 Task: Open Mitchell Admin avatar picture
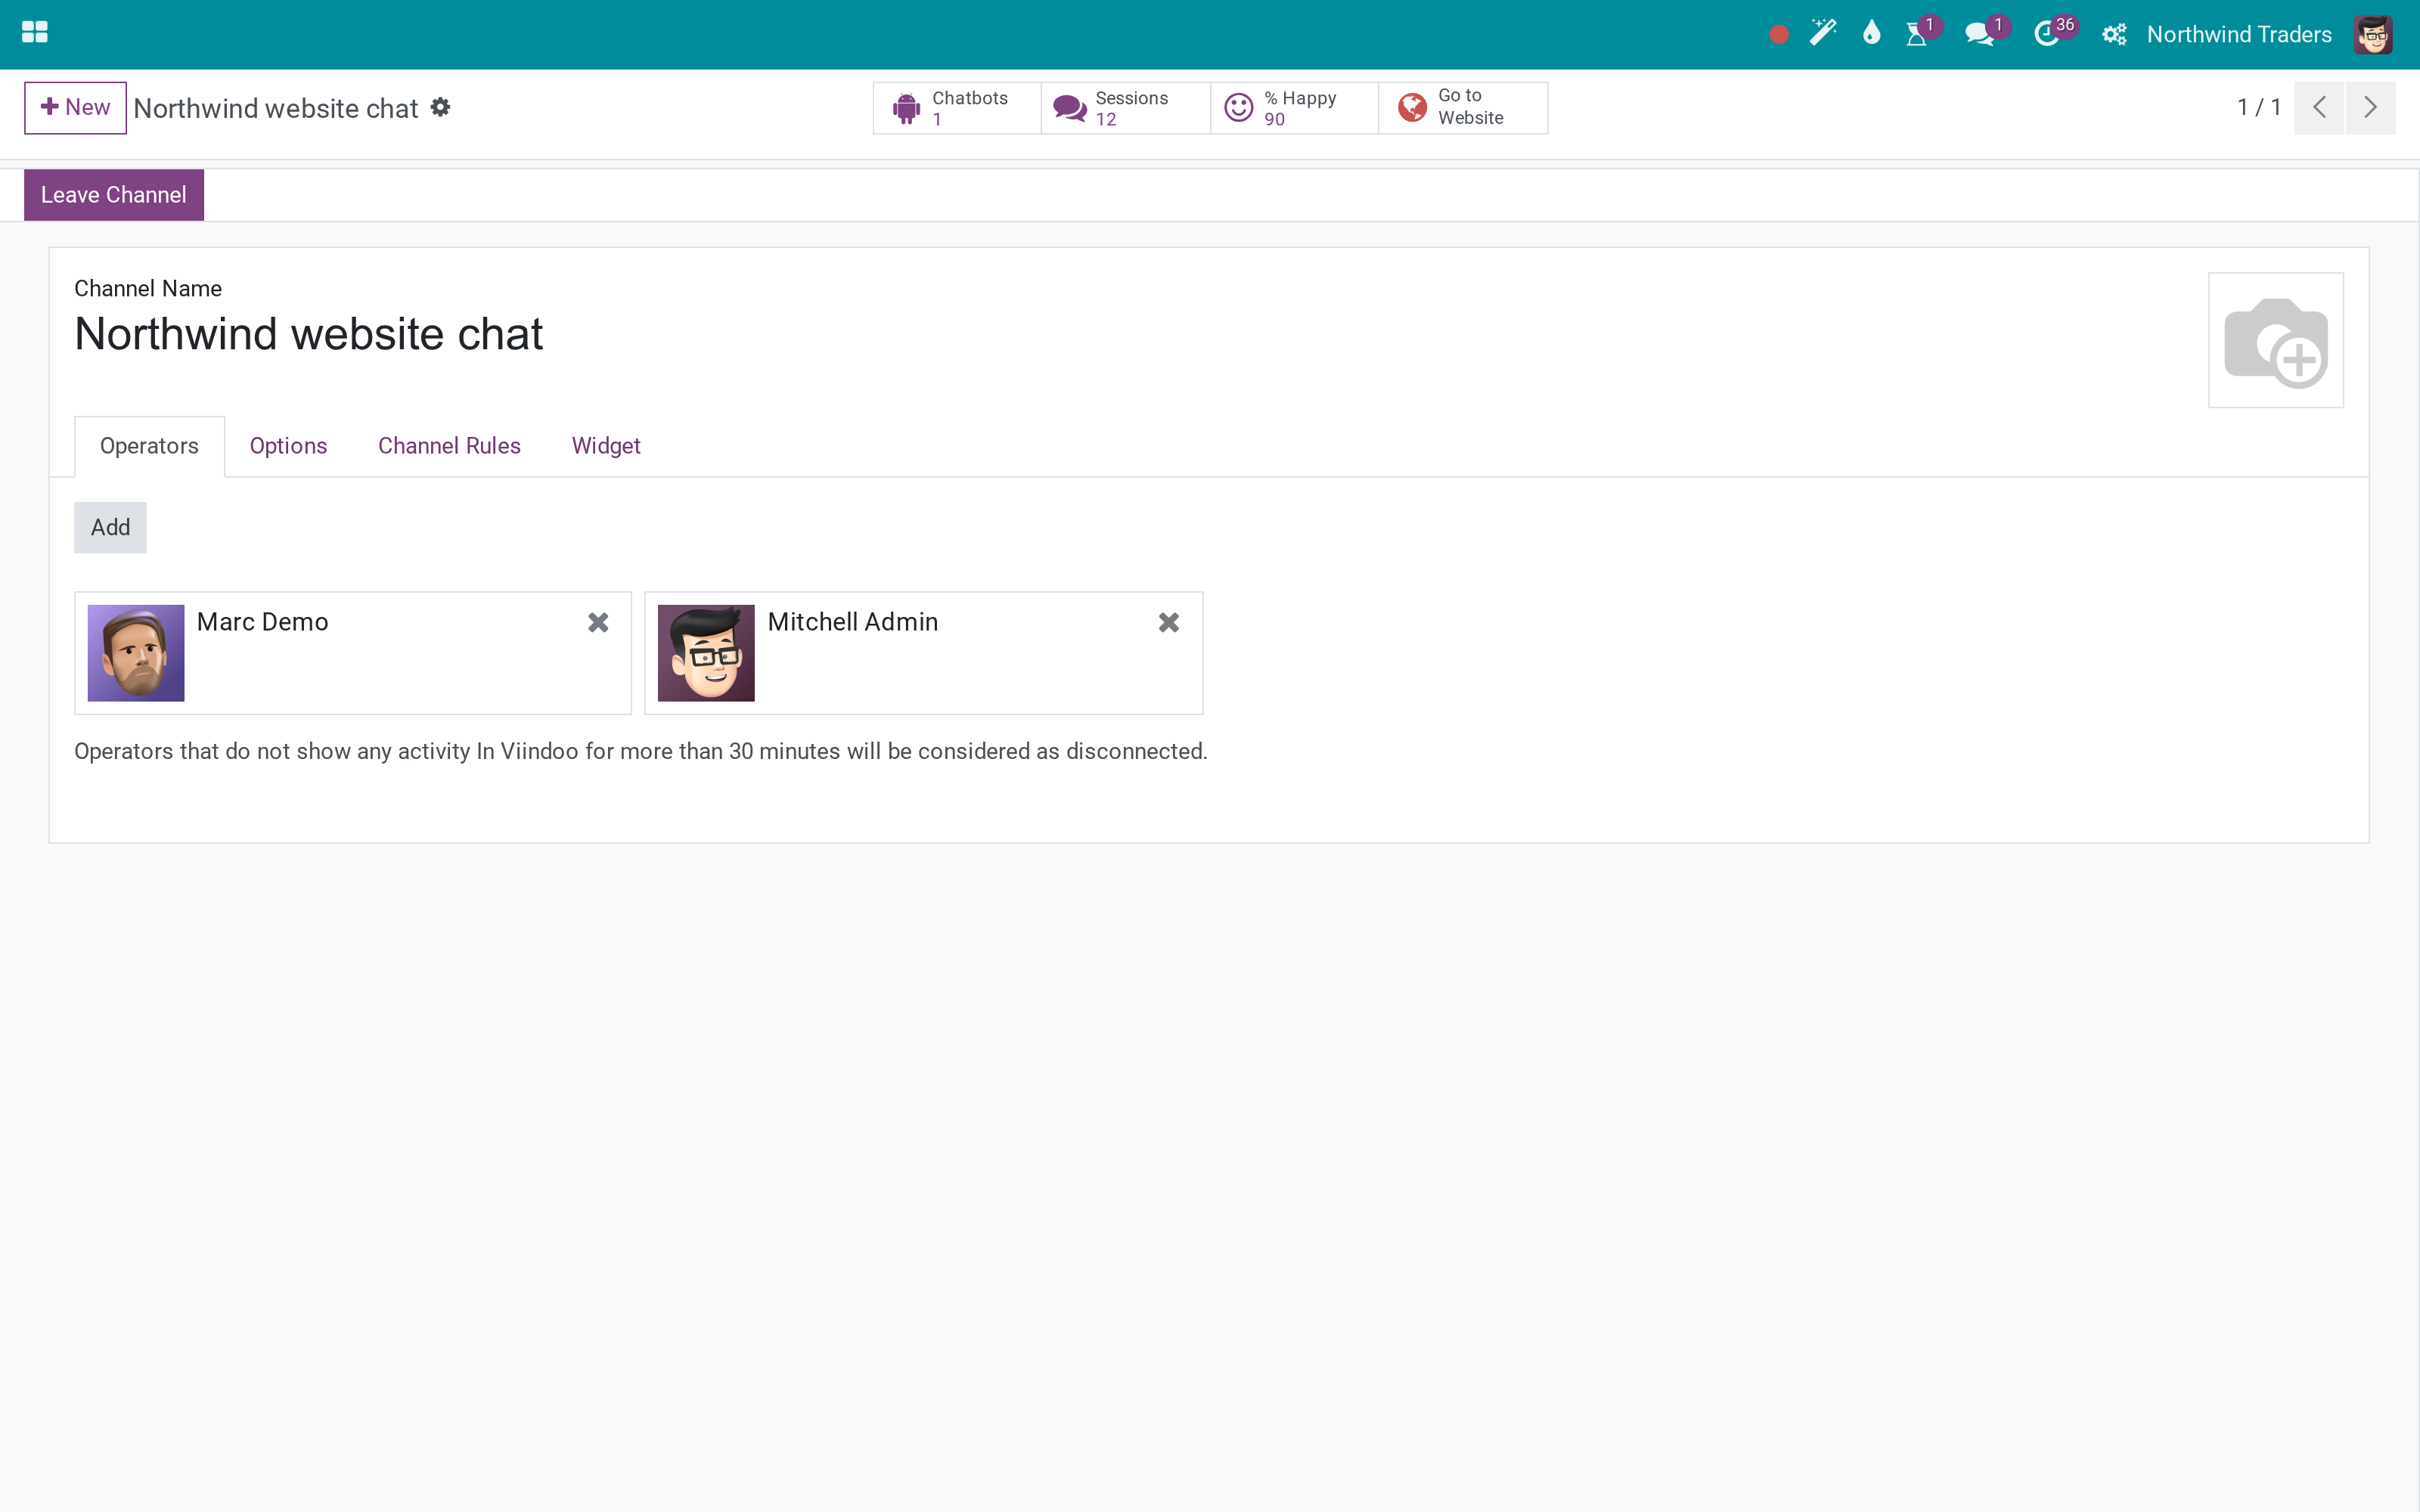(706, 653)
